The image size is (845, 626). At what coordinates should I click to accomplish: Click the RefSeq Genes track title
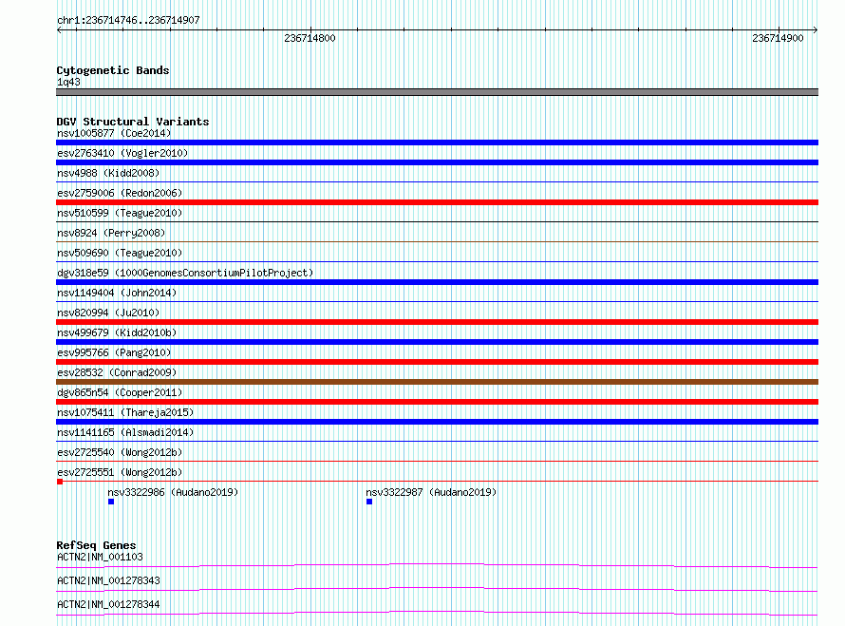97,545
